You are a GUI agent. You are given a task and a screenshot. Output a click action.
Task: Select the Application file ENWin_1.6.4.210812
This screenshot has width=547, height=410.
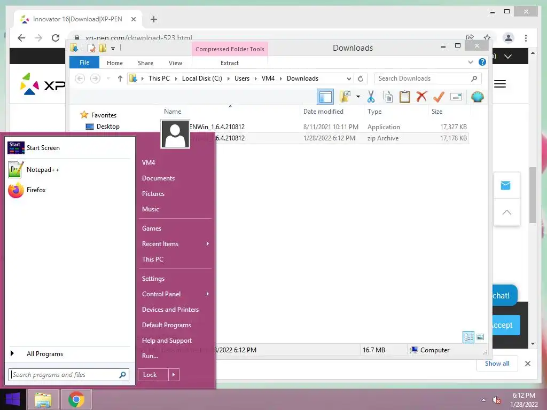[314, 127]
